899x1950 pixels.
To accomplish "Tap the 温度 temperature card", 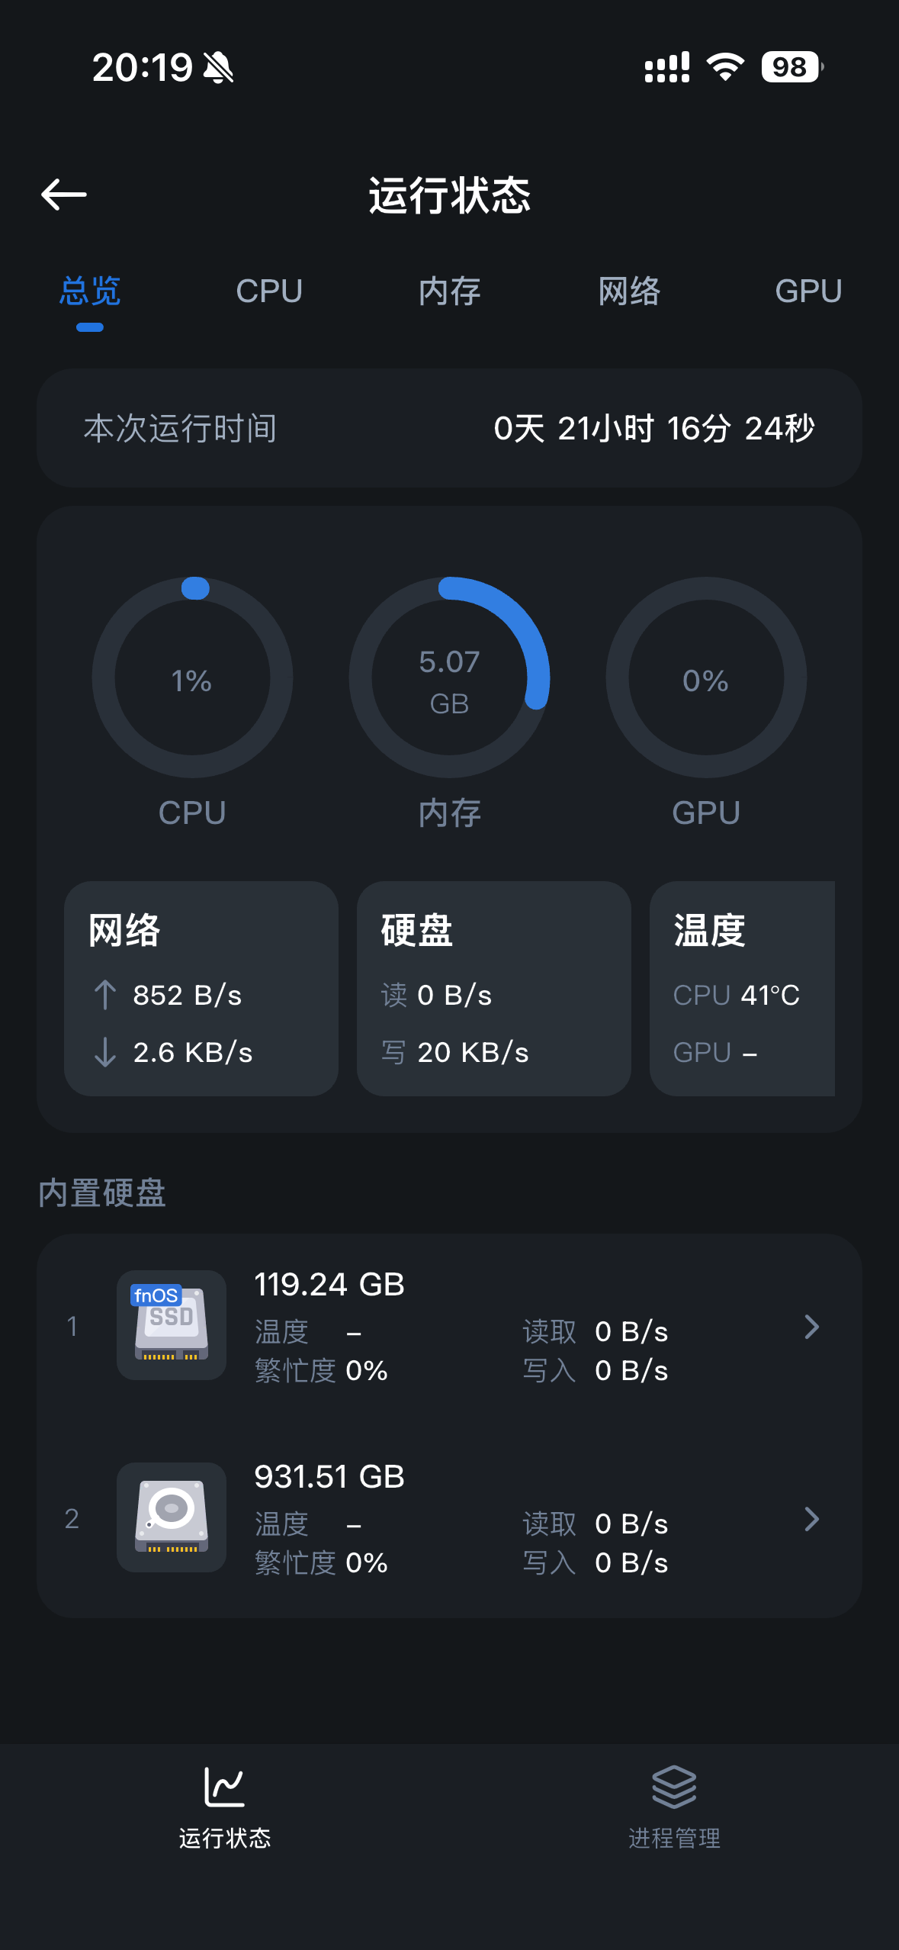I will pyautogui.click(x=742, y=989).
